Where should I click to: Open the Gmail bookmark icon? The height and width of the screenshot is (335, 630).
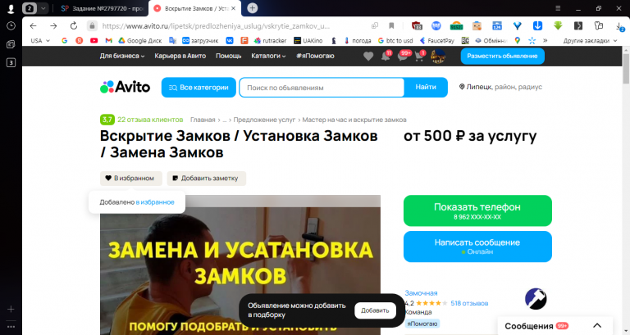pos(108,40)
